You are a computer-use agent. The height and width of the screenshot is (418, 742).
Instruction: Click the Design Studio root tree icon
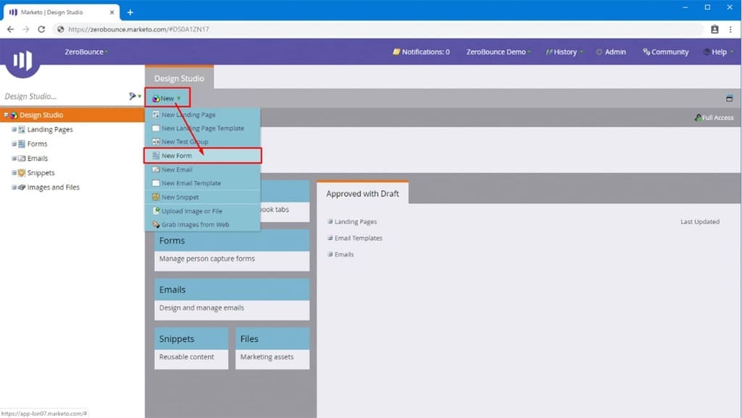[x=14, y=115]
